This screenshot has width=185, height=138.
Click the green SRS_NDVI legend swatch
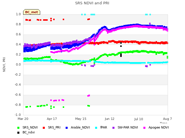[18, 128]
